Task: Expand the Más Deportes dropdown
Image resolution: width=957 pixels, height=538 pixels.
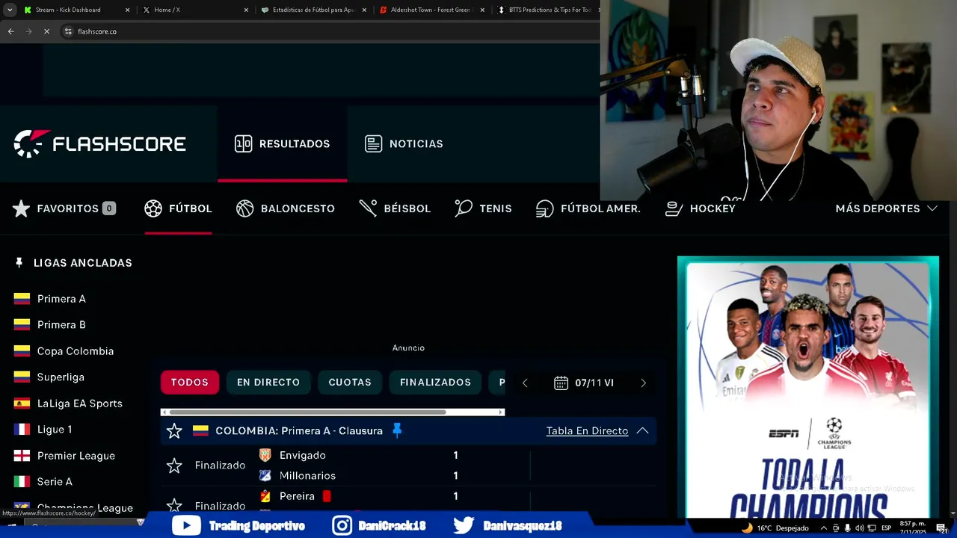Action: [x=886, y=208]
